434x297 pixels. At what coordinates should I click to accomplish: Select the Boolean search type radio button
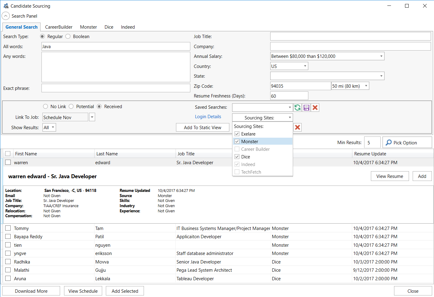tap(68, 37)
